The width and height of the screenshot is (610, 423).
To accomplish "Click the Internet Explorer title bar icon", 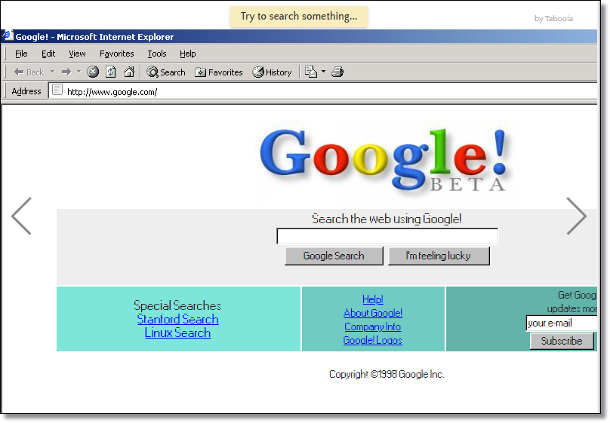I will (x=8, y=35).
